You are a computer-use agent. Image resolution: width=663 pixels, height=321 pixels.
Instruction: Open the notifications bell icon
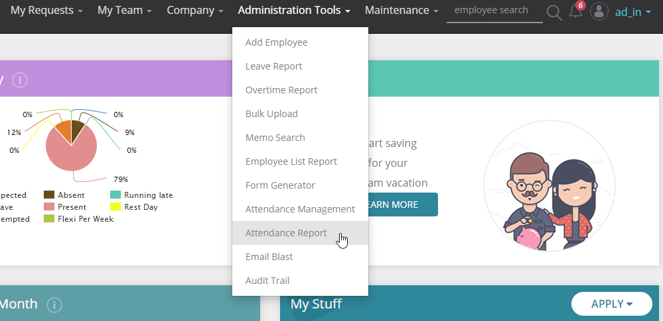(x=575, y=11)
